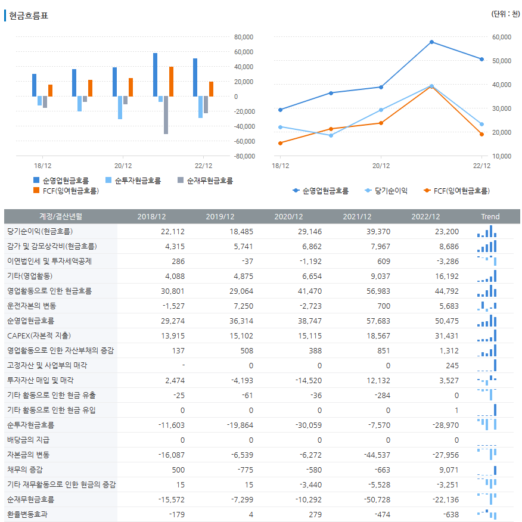Toggle 순영업현금흐름 legend in line chart

[x=321, y=191]
